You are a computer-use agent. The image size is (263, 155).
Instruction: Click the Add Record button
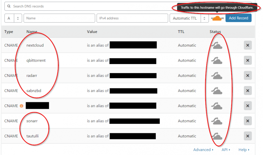(x=238, y=18)
